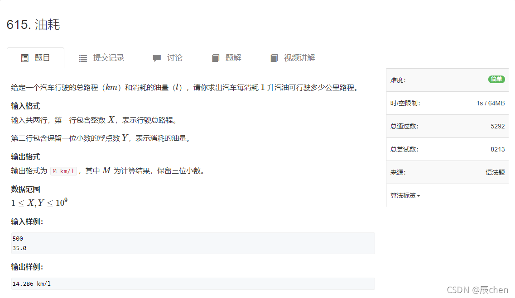The width and height of the screenshot is (515, 298).
Task: Click the 总通过数 value 5292
Action: point(498,126)
